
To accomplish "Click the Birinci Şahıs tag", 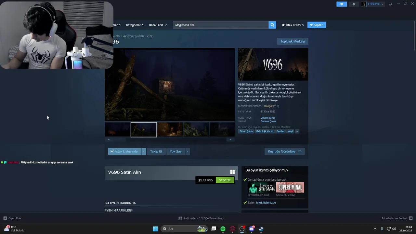I will click(246, 131).
